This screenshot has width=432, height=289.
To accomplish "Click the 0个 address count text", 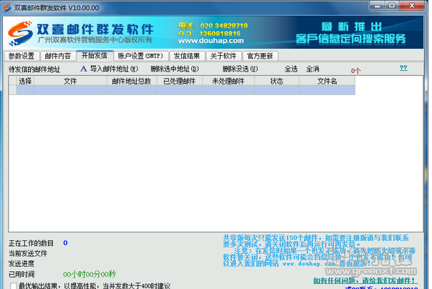I will [355, 71].
